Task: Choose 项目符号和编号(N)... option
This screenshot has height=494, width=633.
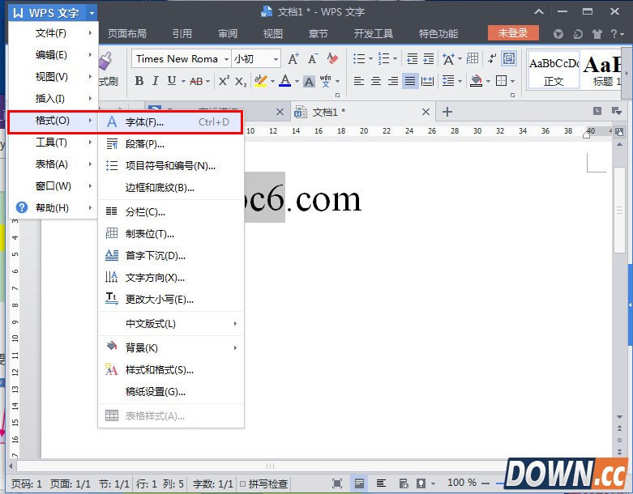Action: 171,166
